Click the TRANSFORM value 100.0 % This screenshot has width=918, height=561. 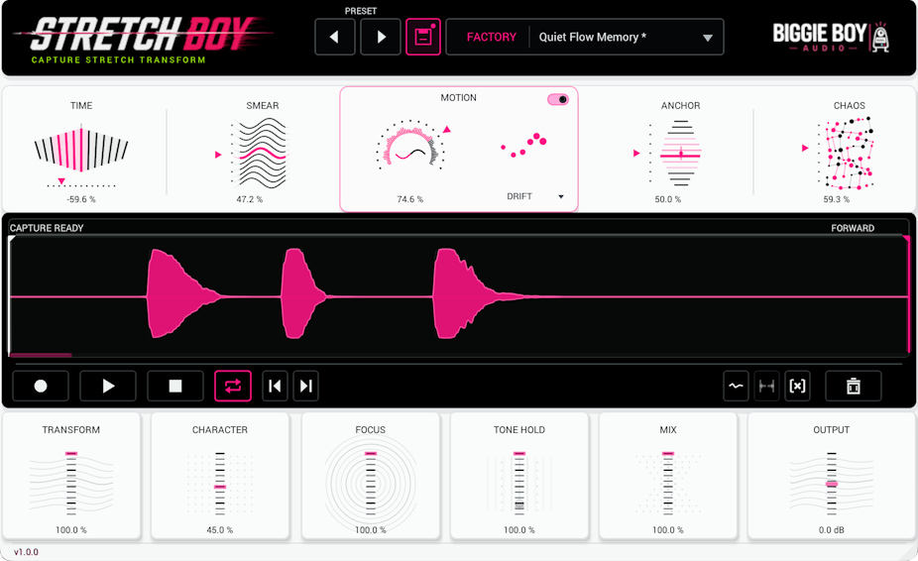71,530
